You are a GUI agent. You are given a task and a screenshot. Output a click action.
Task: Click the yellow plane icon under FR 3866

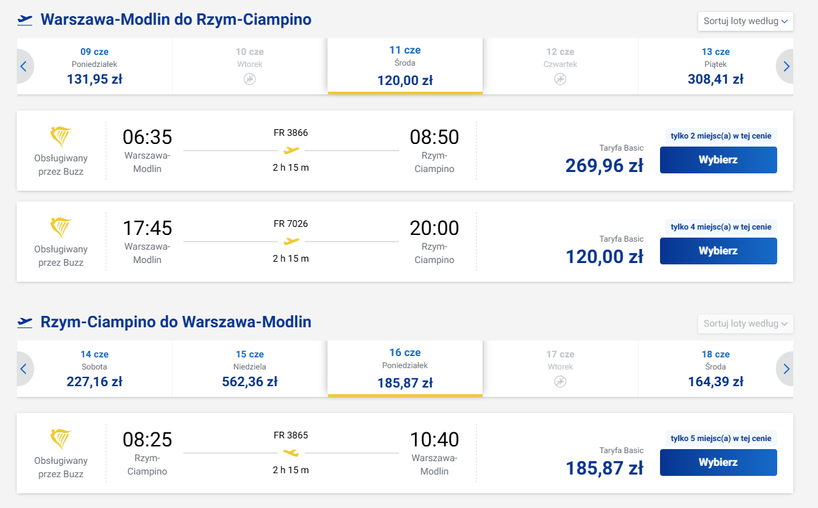pos(291,150)
